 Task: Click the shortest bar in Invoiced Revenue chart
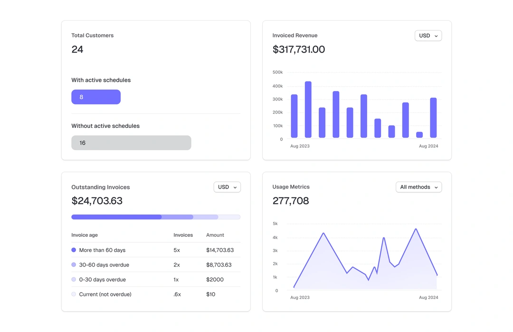coord(419,135)
